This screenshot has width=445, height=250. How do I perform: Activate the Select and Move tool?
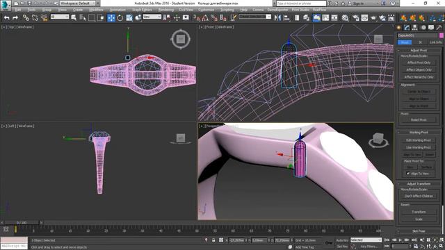click(111, 18)
